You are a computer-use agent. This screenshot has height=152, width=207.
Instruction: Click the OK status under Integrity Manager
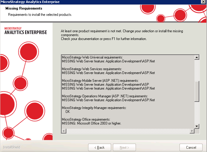click(x=68, y=111)
